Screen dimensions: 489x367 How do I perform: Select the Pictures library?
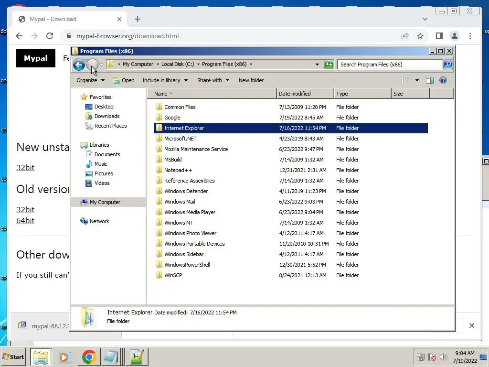coord(99,173)
